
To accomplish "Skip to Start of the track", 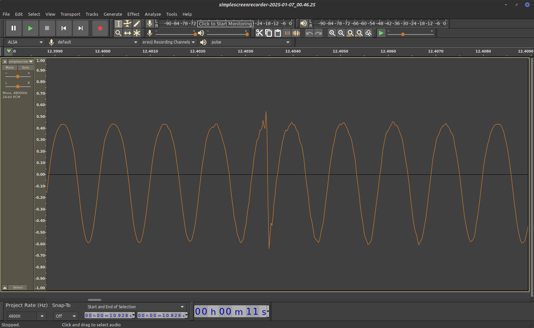I will (64, 28).
